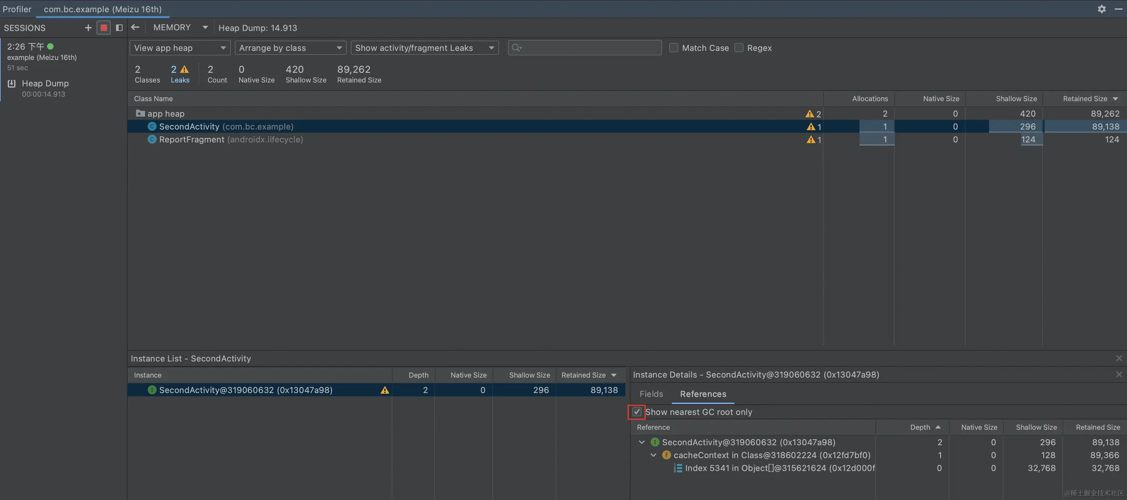The height and width of the screenshot is (500, 1127).
Task: Toggle the sessions panel layout icon
Action: click(x=119, y=28)
